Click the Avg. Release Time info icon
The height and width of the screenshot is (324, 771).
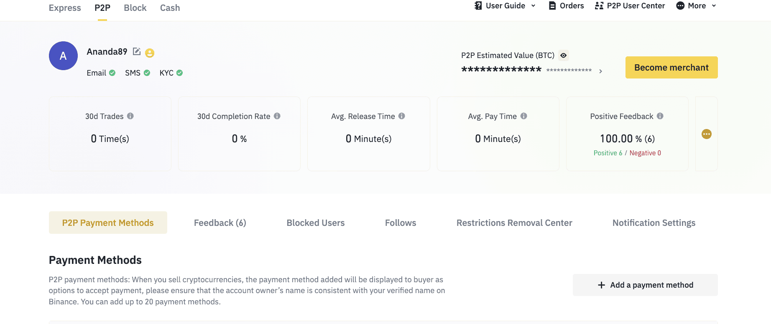402,116
